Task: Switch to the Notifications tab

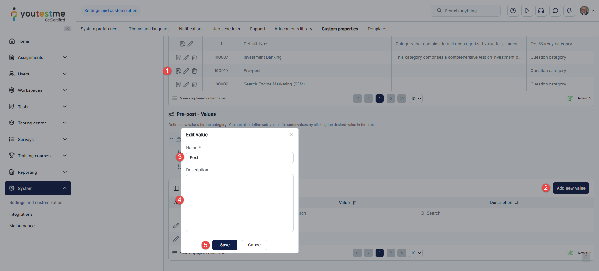Action: pos(191,29)
